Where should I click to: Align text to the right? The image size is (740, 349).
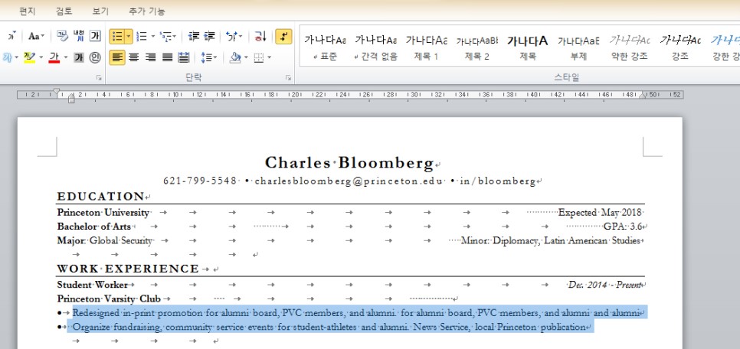click(x=151, y=57)
